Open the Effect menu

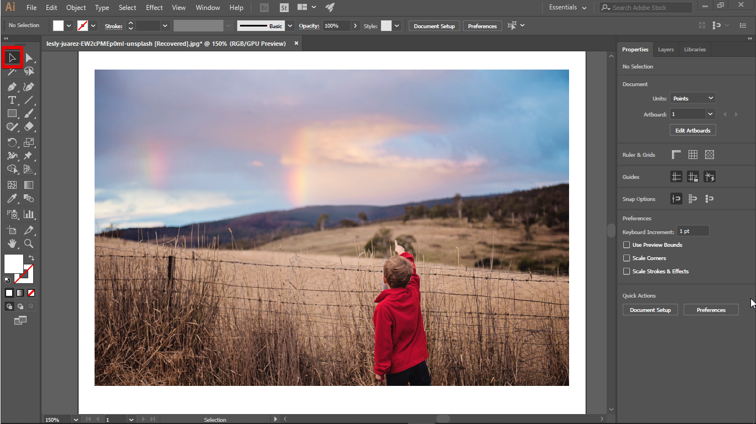point(154,8)
